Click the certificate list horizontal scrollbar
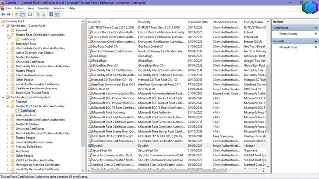319x179 pixels. point(159,171)
